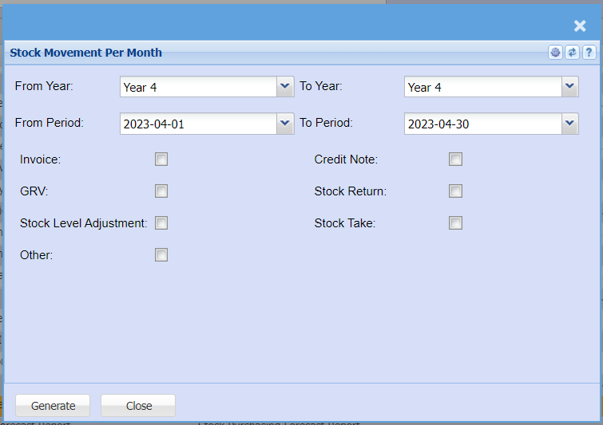The height and width of the screenshot is (425, 603).
Task: Enable the Invoice checkbox
Action: [161, 159]
